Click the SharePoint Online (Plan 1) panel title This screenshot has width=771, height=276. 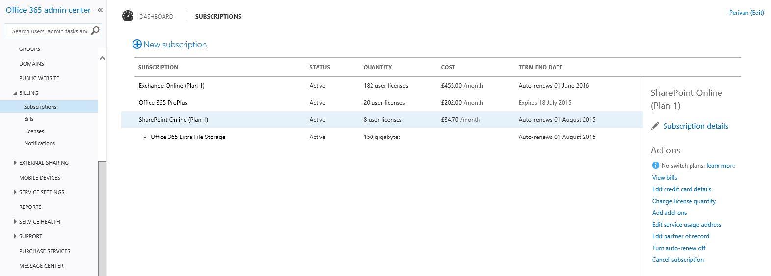pos(686,99)
